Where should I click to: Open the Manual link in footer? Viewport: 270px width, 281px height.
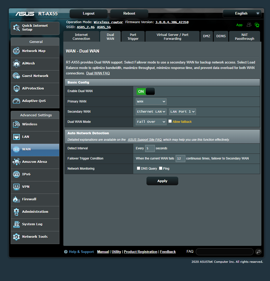pos(103,252)
